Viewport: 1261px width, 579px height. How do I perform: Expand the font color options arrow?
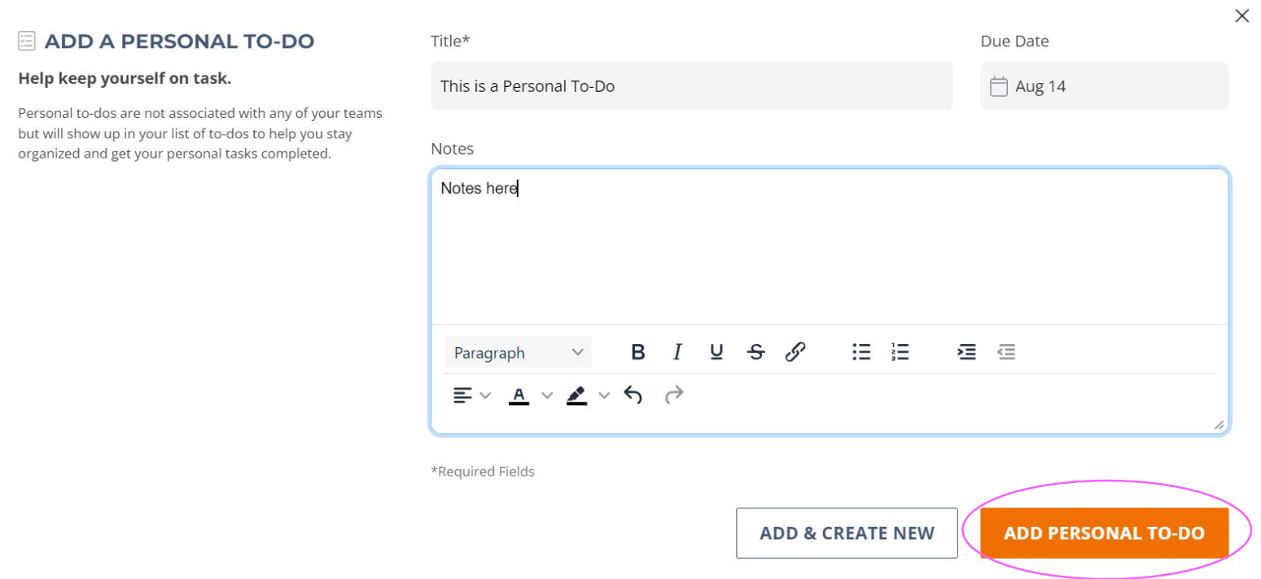(547, 395)
